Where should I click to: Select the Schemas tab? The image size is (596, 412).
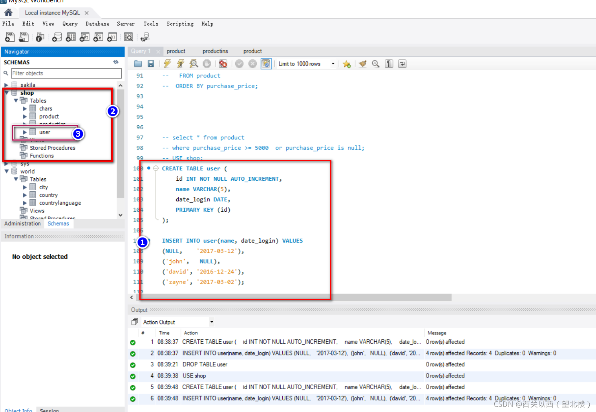coord(58,223)
